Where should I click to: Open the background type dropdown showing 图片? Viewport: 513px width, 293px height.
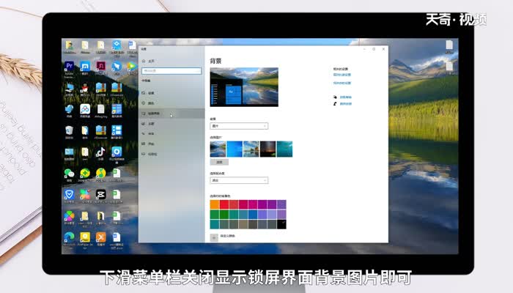pyautogui.click(x=239, y=126)
